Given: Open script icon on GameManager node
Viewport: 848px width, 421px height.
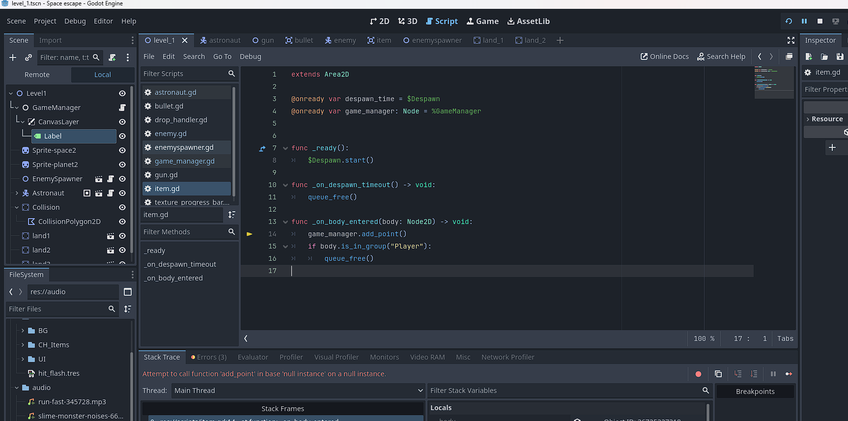Looking at the screenshot, I should 122,108.
